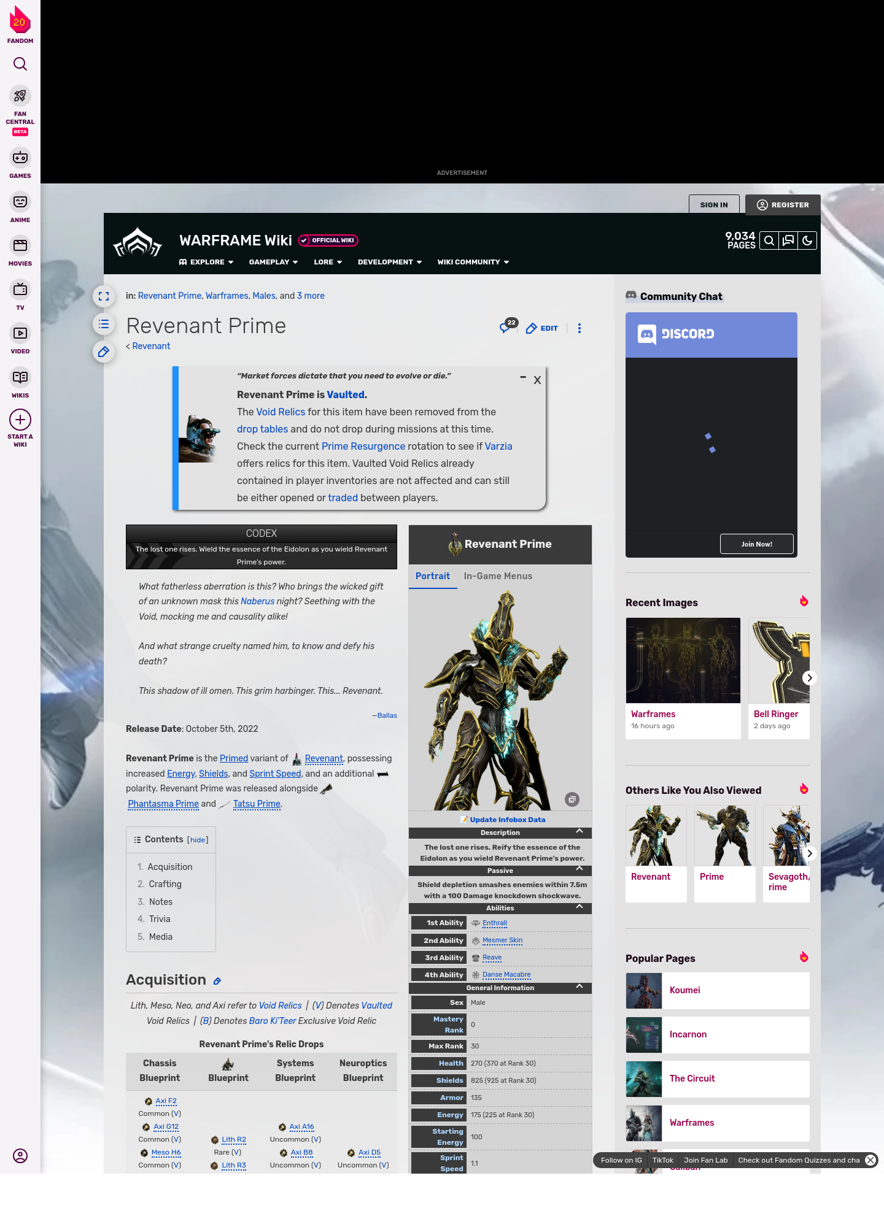Screen dimensions: 884x1227
Task: Click next arrow in Others Also Viewed
Action: point(810,853)
